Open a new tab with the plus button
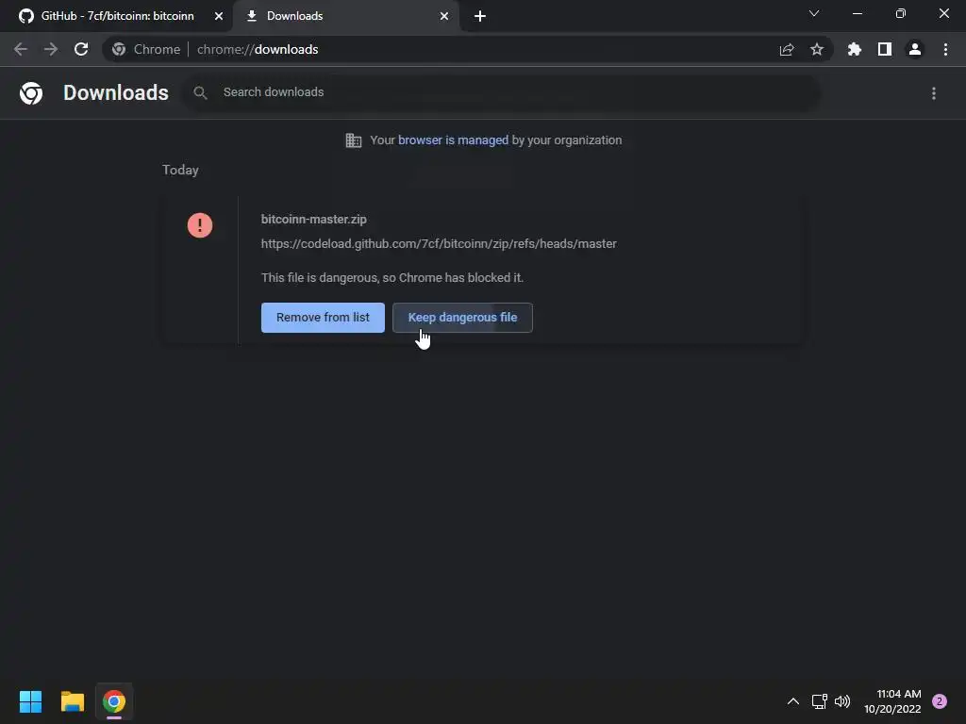 click(x=480, y=16)
